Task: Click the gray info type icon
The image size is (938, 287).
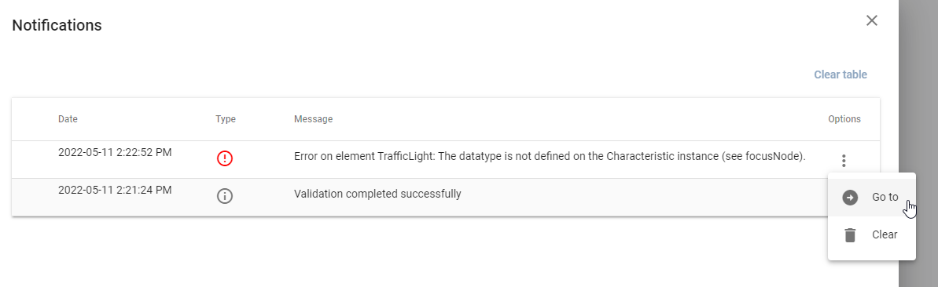Action: click(225, 196)
